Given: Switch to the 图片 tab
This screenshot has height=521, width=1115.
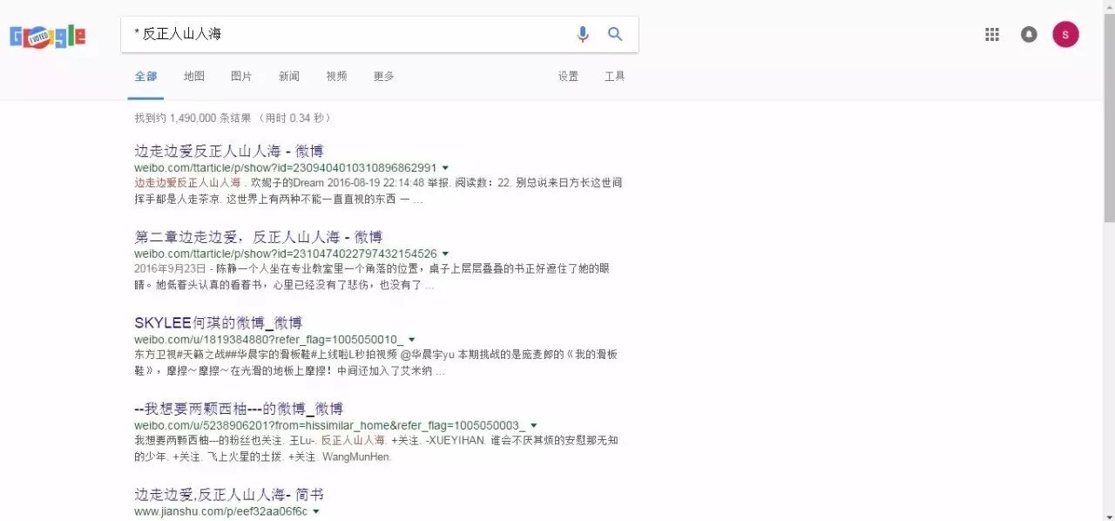Looking at the screenshot, I should coord(241,77).
